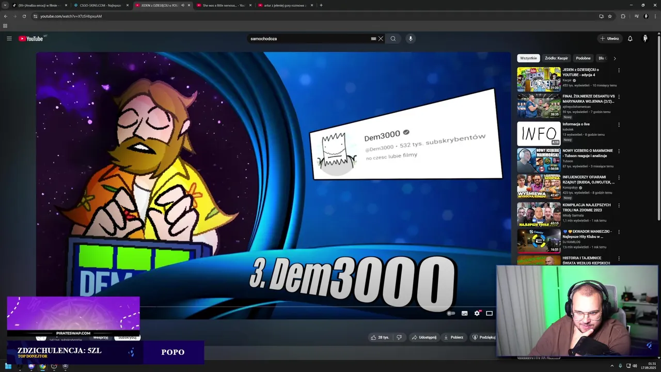
Task: Start voice search with microphone icon
Action: (411, 39)
